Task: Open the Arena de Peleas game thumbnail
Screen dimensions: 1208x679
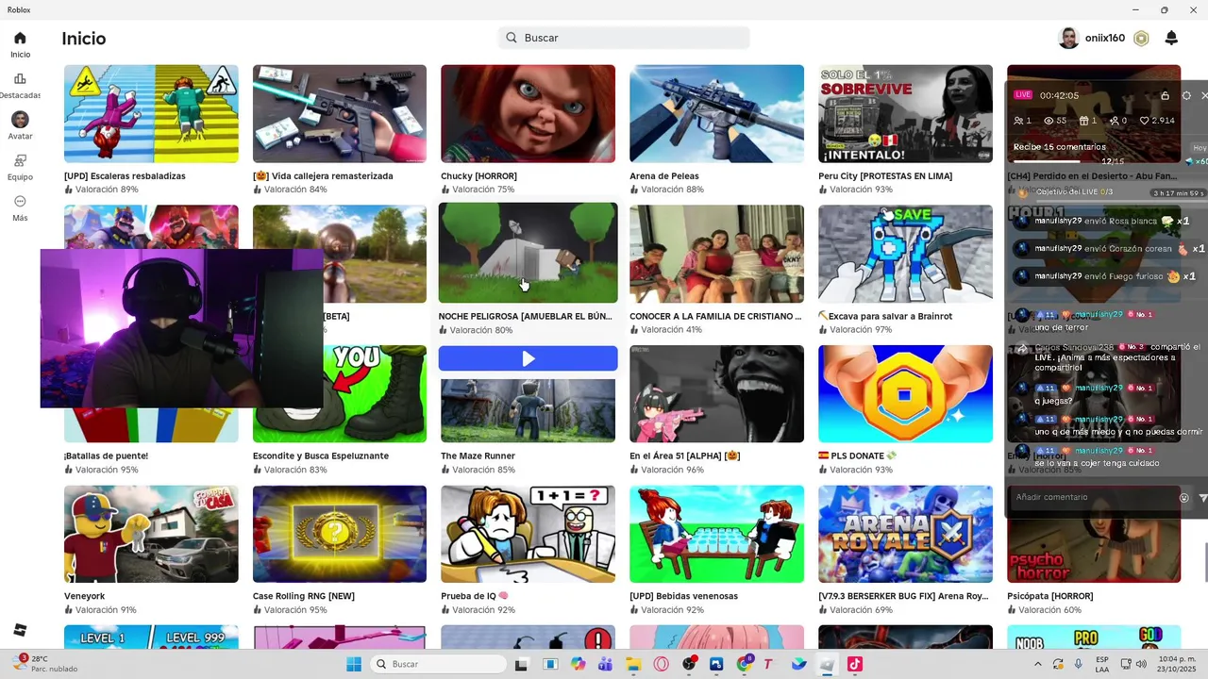Action: tap(716, 114)
